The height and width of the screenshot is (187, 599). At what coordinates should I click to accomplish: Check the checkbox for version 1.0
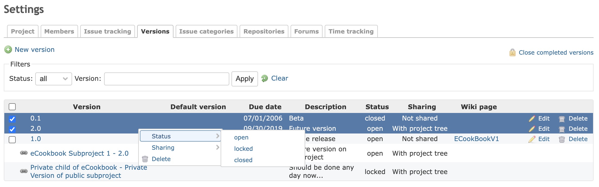(12, 140)
